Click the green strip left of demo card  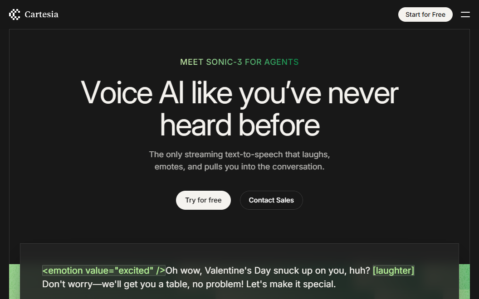14,281
